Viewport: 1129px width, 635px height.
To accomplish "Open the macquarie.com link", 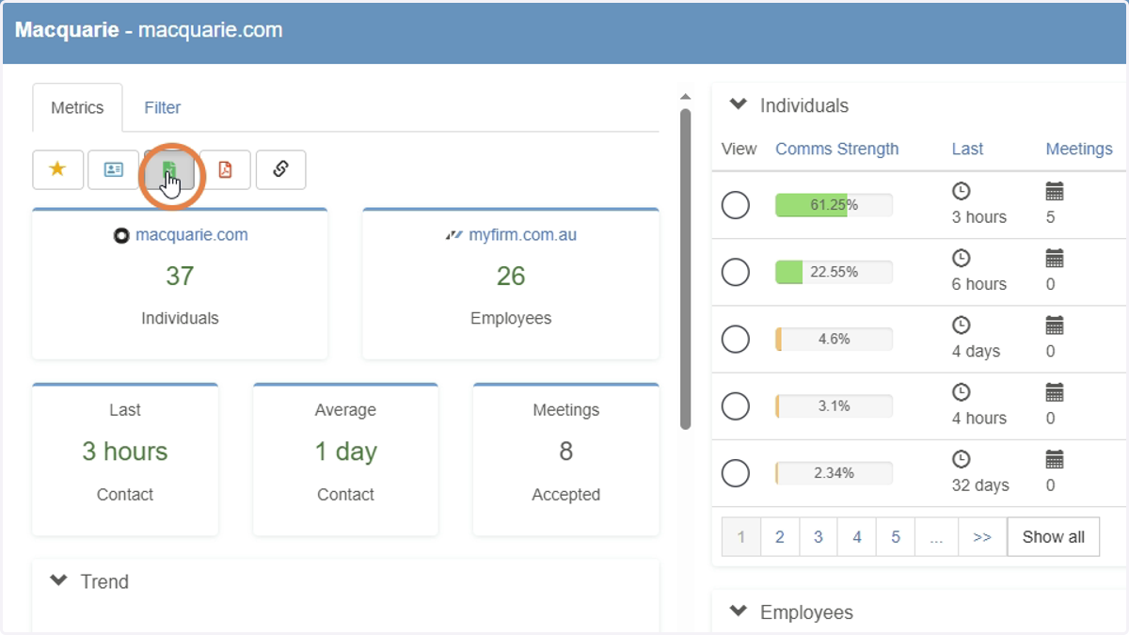I will click(x=192, y=235).
